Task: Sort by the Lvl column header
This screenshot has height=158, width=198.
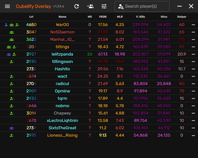Action: point(31,17)
